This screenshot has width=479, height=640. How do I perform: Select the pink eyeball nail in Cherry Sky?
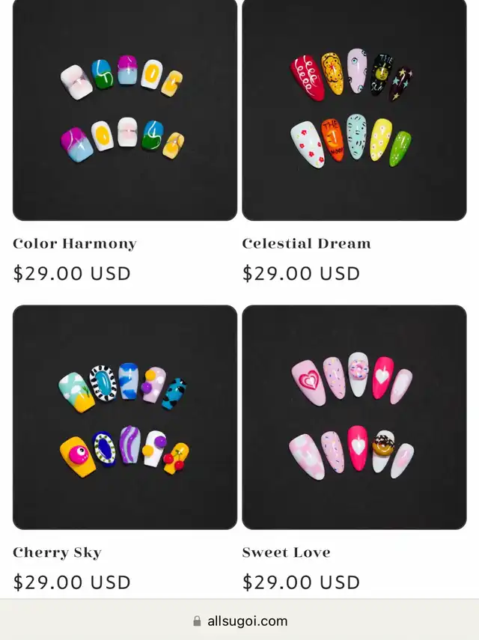click(x=78, y=457)
